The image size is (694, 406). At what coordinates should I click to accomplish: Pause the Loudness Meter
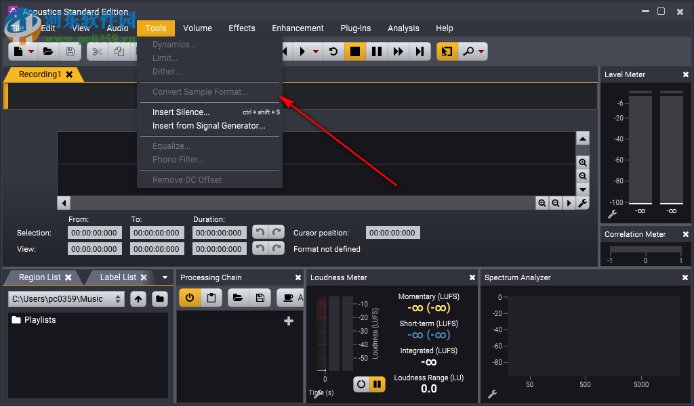point(377,384)
